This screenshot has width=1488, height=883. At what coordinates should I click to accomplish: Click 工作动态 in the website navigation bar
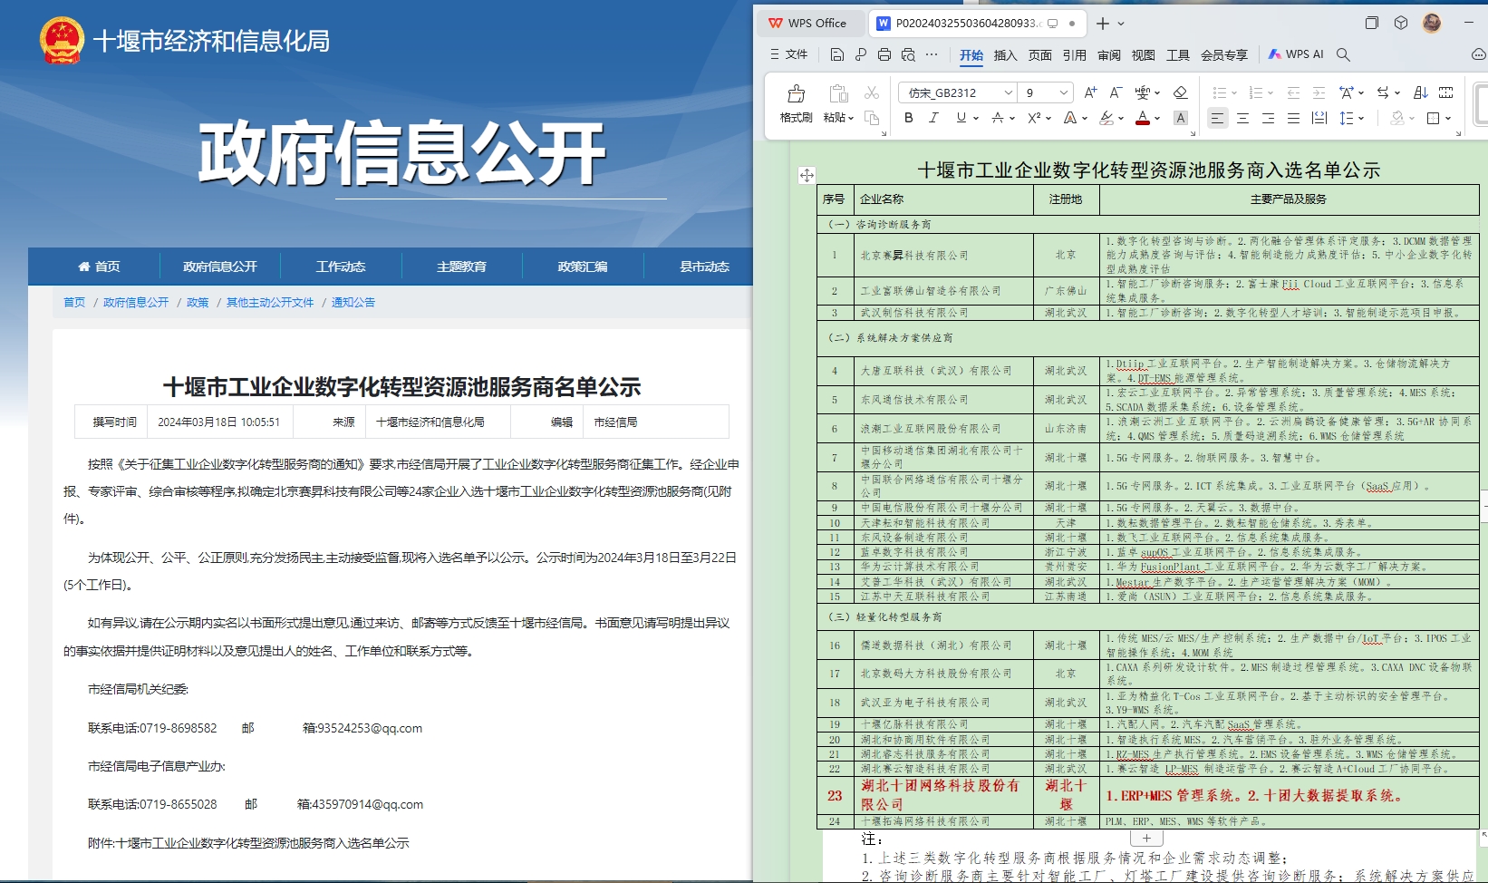point(341,267)
